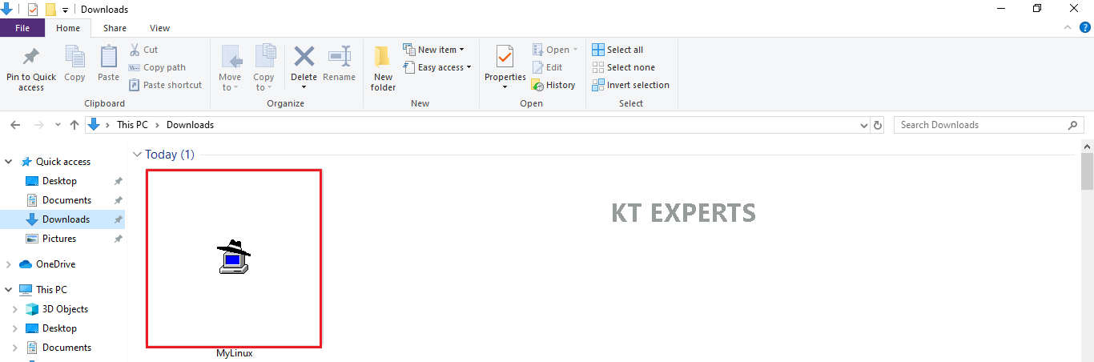Select Quick access in sidebar
Screen dimensions: 1094x362
tap(63, 162)
